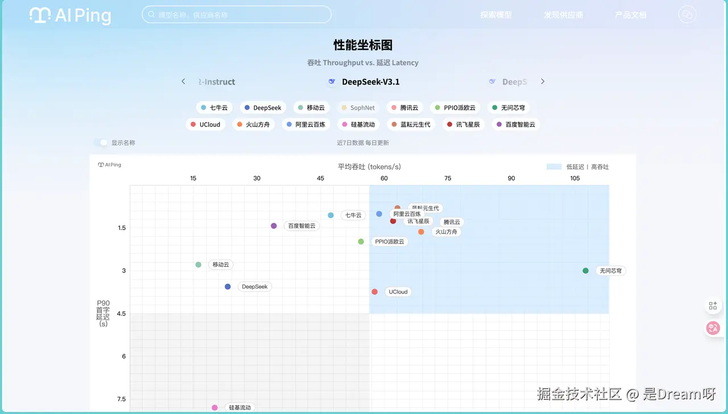
Task: Click the P90 首字延迟 (s) axis title
Action: tap(103, 313)
